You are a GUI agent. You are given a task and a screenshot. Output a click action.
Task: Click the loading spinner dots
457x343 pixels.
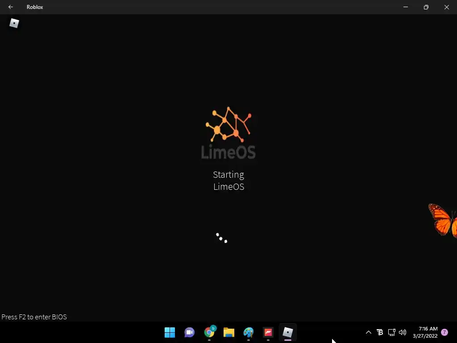[221, 238]
